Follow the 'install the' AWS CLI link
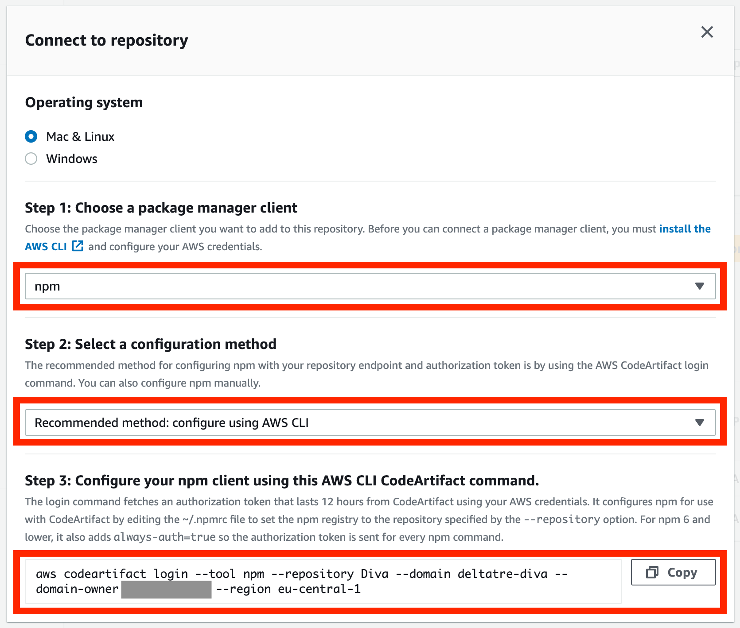Image resolution: width=740 pixels, height=628 pixels. [x=685, y=229]
